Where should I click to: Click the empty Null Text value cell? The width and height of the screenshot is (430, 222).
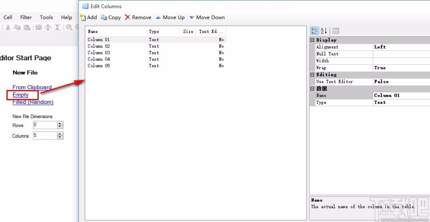[401, 54]
